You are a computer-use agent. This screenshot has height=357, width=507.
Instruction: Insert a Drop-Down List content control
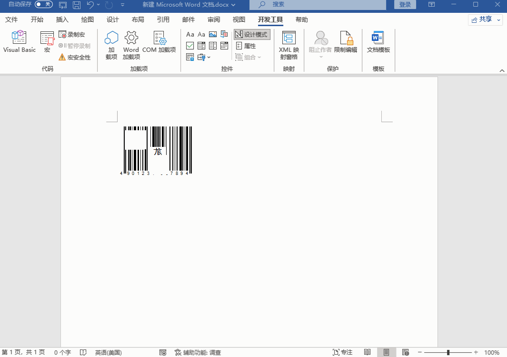(x=213, y=46)
